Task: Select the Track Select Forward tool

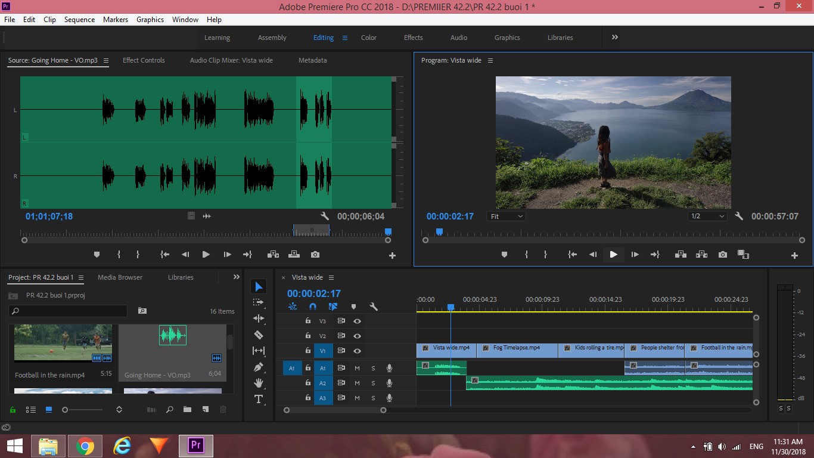Action: pyautogui.click(x=258, y=302)
